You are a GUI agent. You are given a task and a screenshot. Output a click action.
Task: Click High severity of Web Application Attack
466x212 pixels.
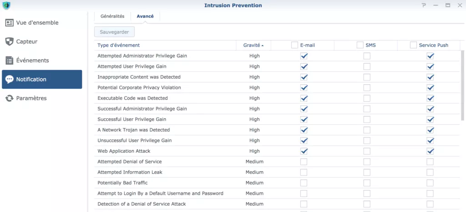click(x=254, y=151)
